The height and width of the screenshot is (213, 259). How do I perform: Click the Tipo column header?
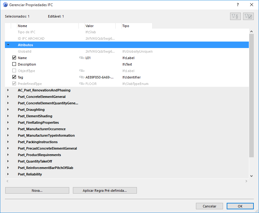137,26
